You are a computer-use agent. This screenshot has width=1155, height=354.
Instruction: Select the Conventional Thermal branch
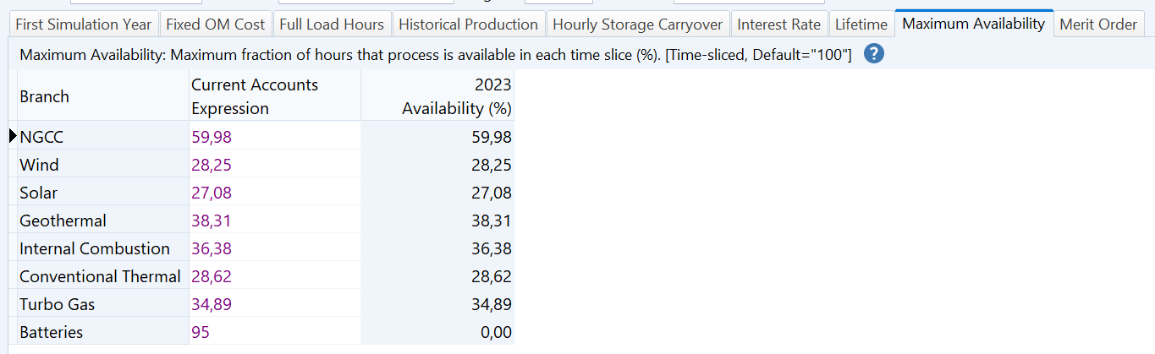pyautogui.click(x=100, y=276)
